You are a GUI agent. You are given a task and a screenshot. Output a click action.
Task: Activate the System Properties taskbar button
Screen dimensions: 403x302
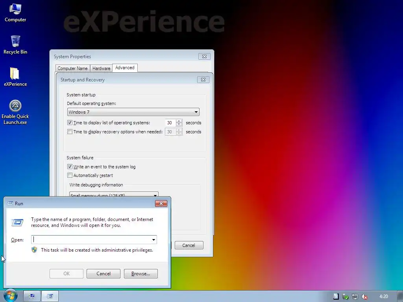coord(32,296)
